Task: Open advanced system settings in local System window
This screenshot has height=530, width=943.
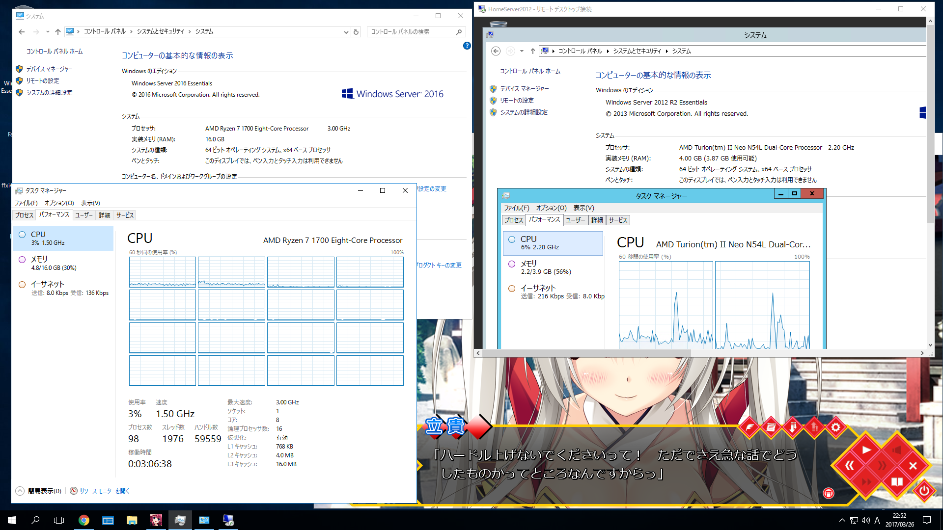Action: (49, 93)
